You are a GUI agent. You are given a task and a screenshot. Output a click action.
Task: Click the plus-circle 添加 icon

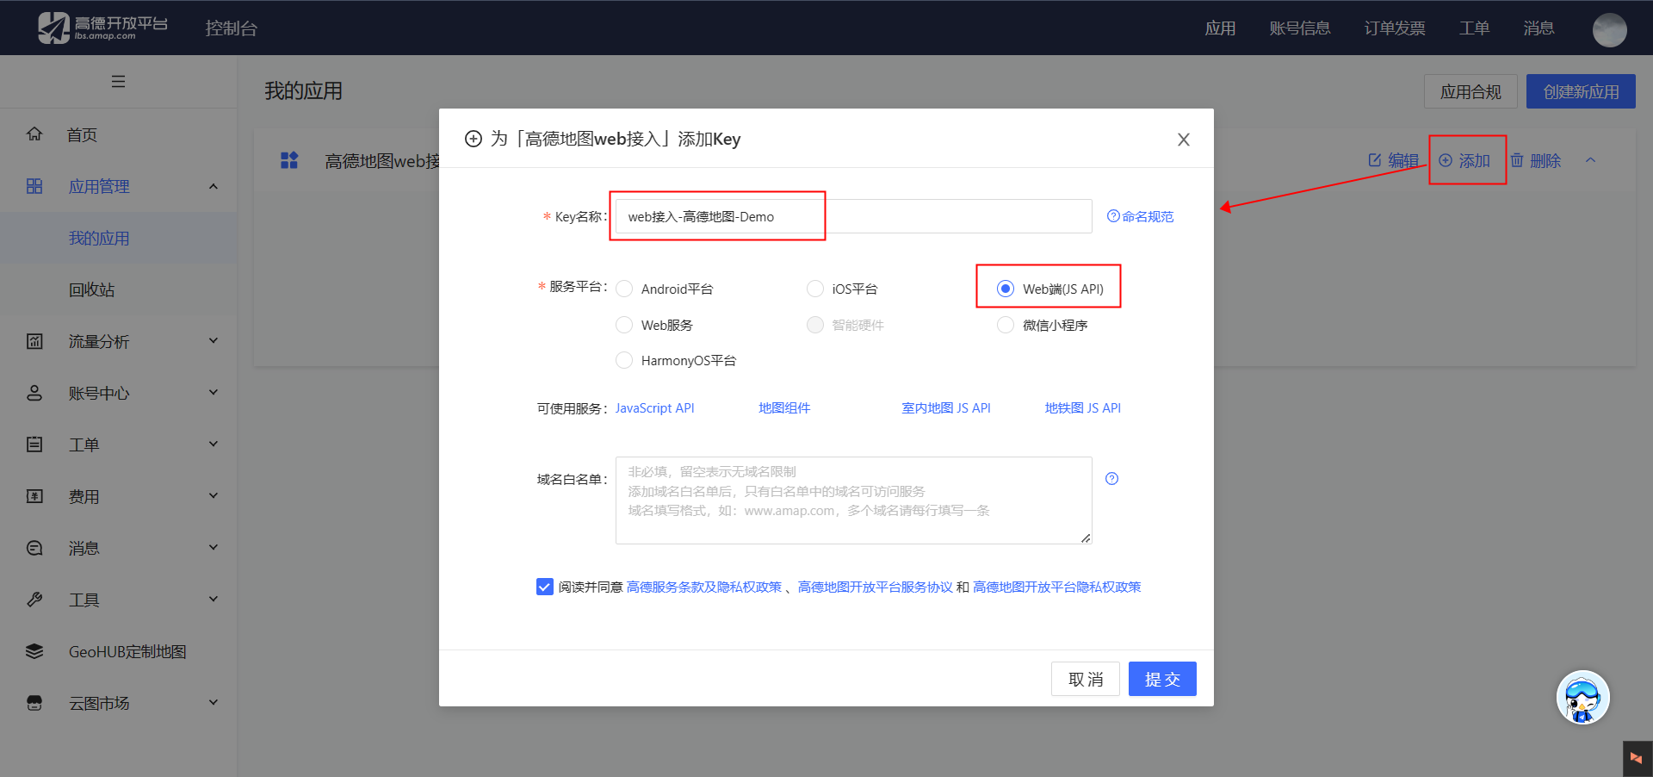click(x=1446, y=160)
